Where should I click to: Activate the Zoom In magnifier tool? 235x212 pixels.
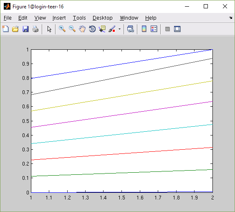62,29
